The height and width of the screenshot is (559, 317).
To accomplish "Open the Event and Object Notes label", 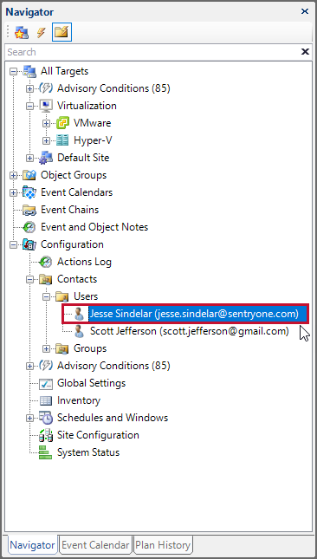I will [94, 227].
